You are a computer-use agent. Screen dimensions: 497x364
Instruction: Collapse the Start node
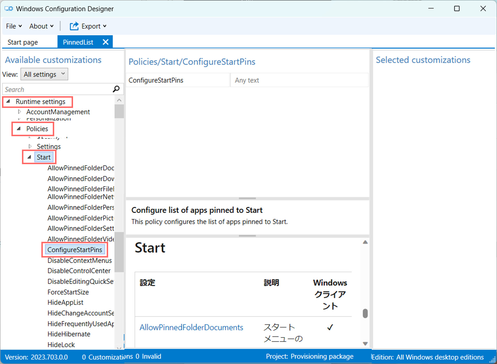(29, 157)
